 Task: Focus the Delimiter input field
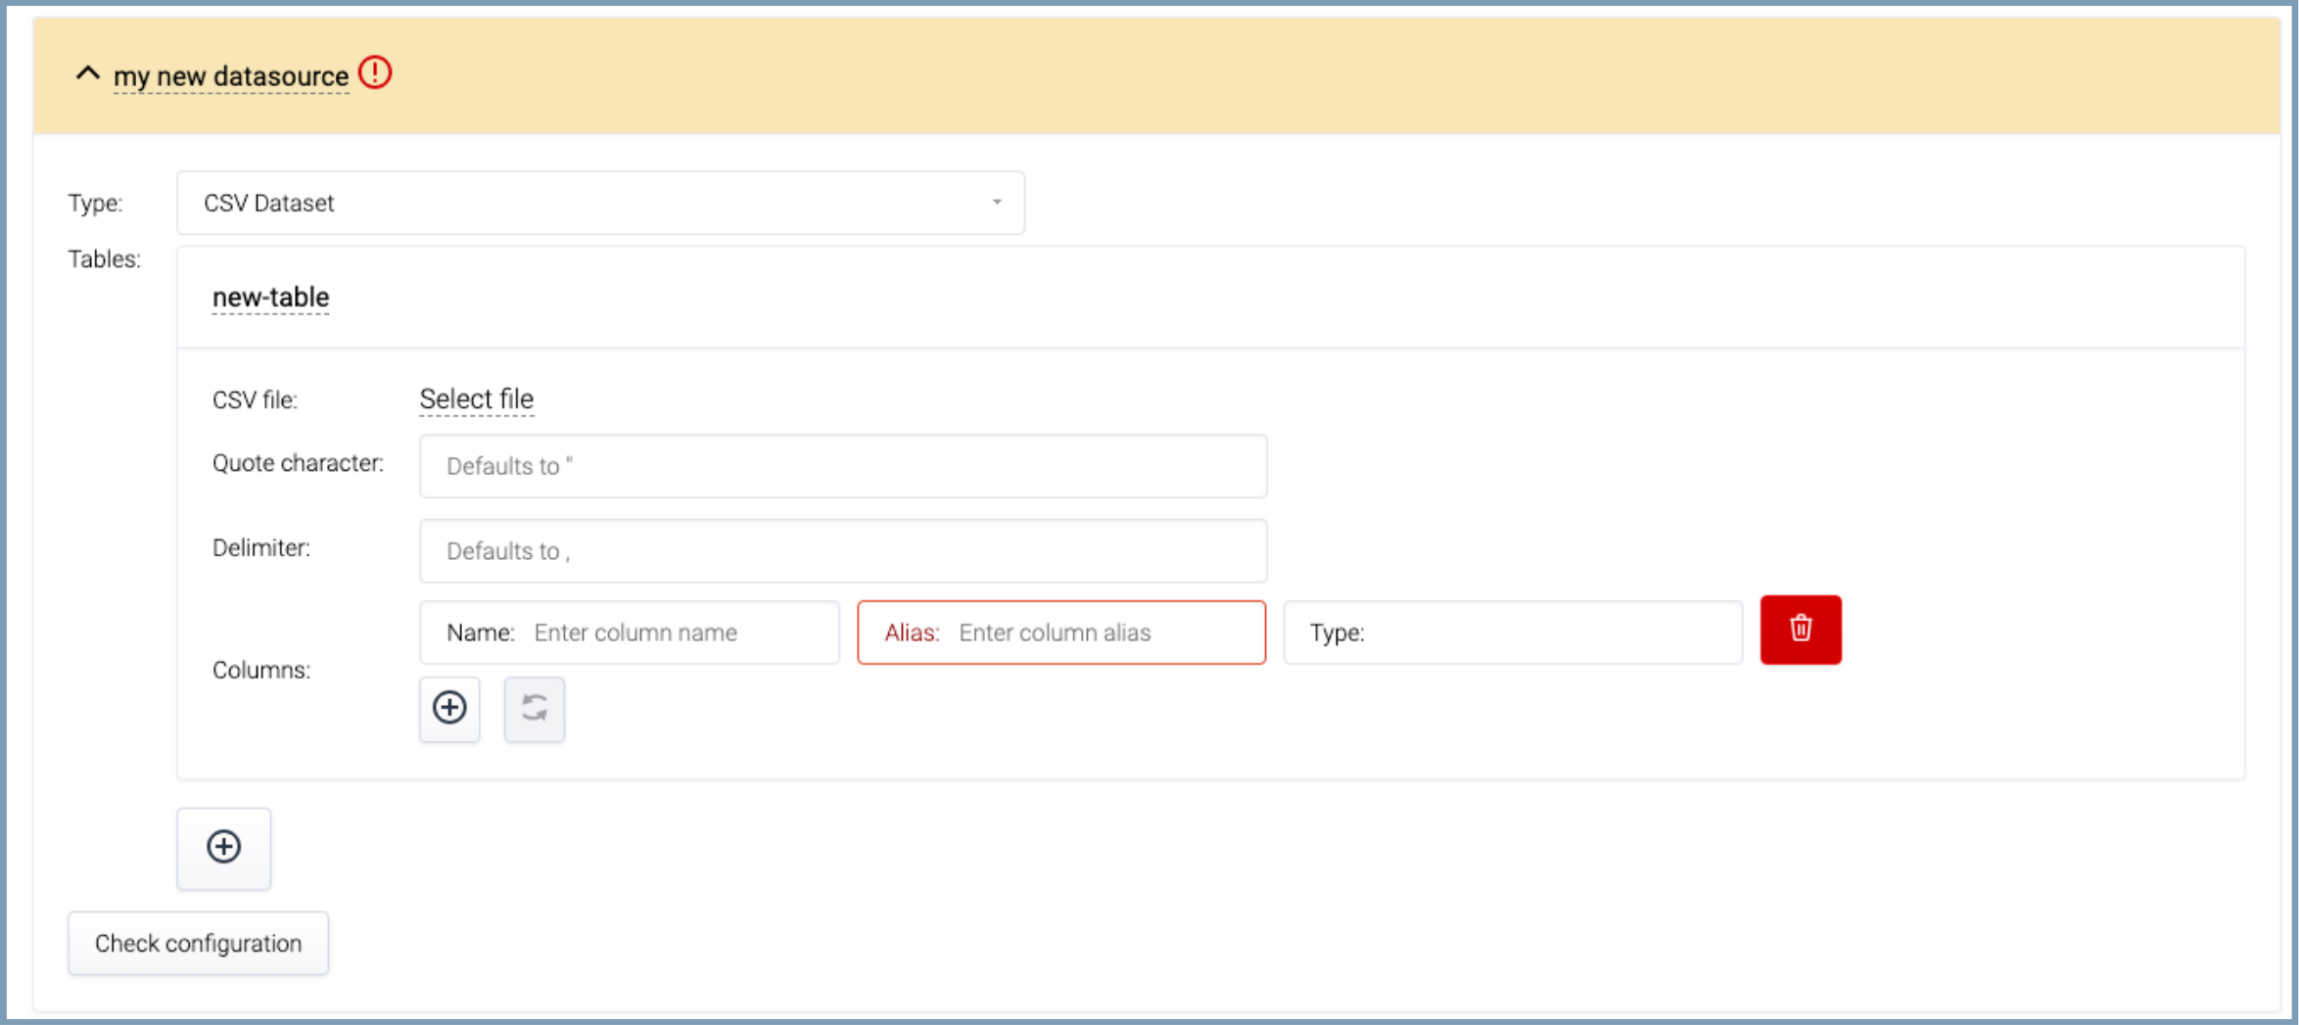point(843,551)
